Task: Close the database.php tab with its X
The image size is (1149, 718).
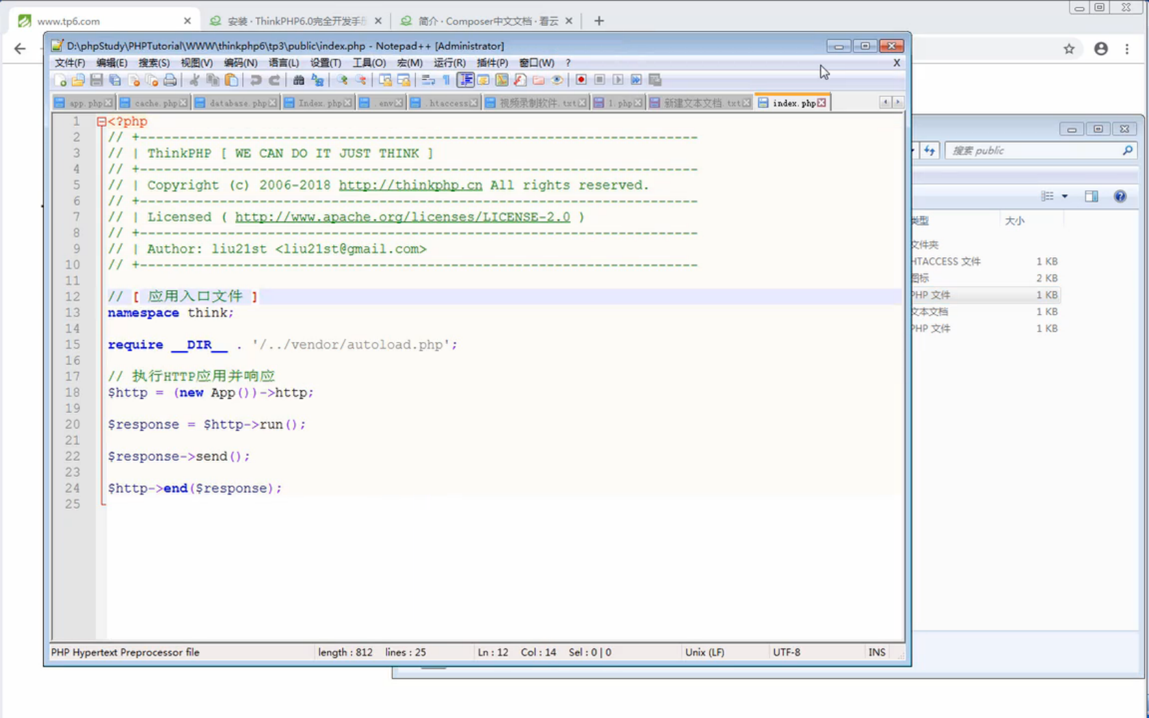Action: pos(273,103)
